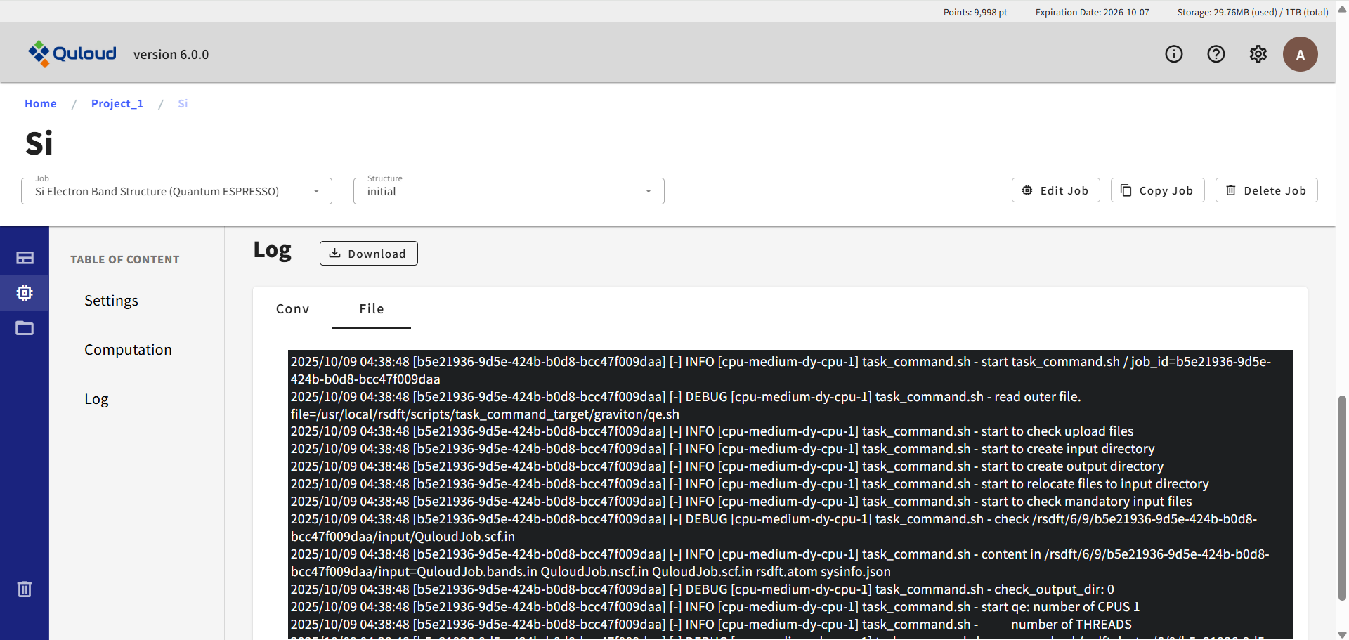Select the table layout sidebar icon
Screen dimensions: 1349x640
tap(25, 258)
